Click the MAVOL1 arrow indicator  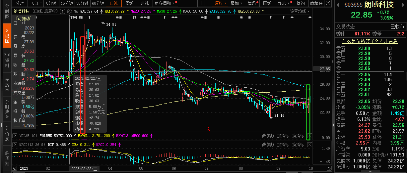click(x=113, y=136)
